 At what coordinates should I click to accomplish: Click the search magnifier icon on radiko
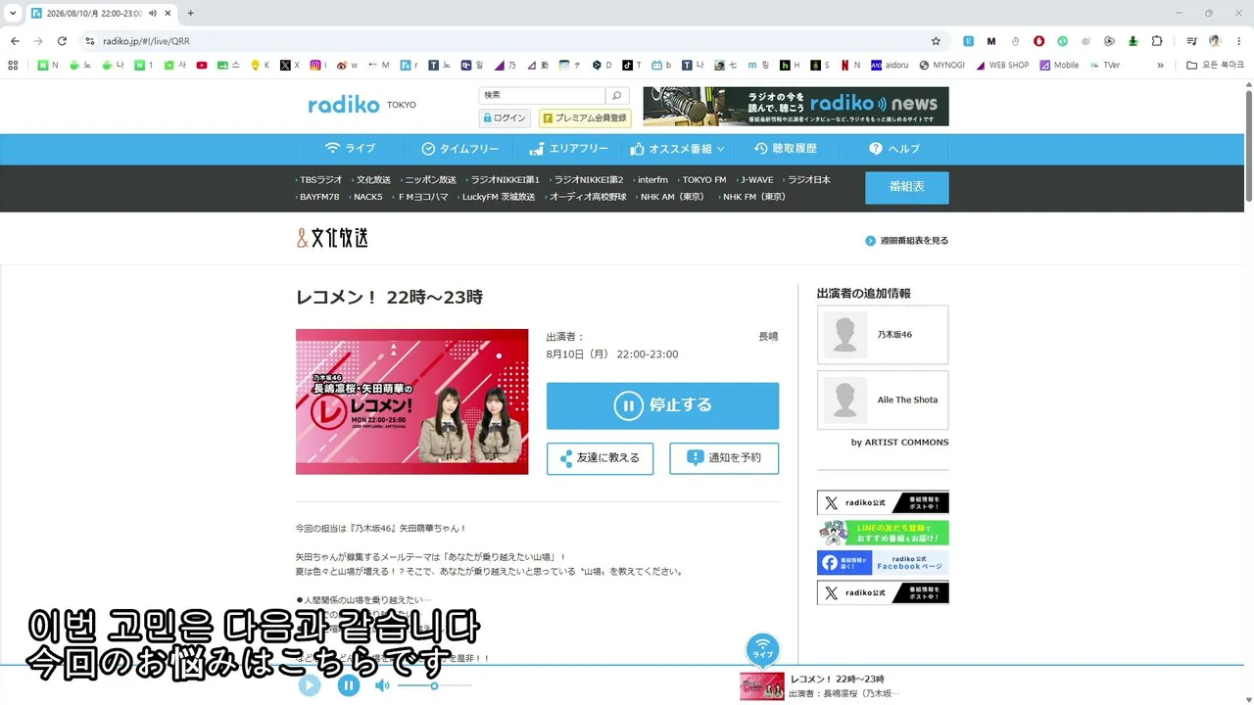[617, 96]
